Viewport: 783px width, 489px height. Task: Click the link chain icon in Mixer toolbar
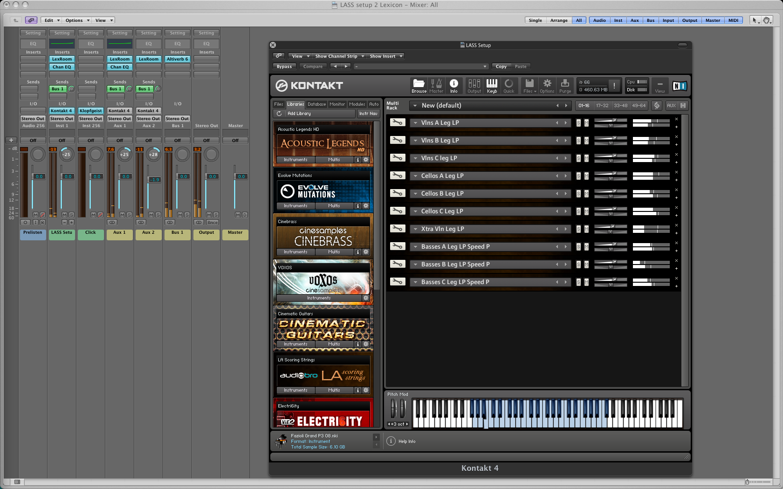pos(31,20)
